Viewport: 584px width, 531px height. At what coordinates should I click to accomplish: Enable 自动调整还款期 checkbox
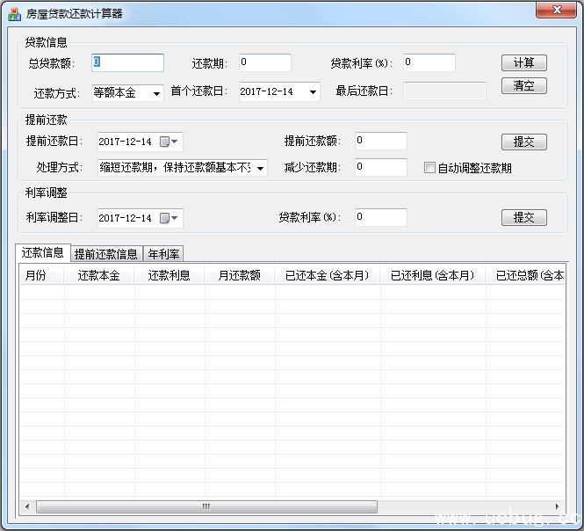[429, 168]
